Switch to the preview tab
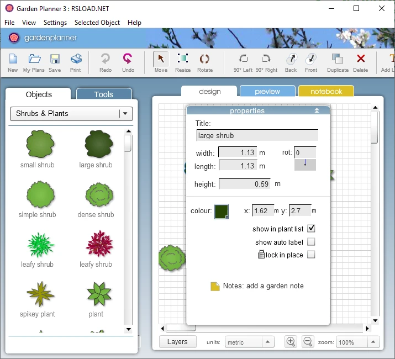The image size is (395, 359). tap(267, 92)
